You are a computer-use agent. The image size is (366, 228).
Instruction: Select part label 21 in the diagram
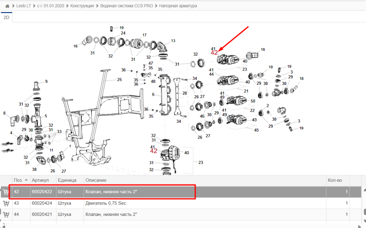click(246, 91)
